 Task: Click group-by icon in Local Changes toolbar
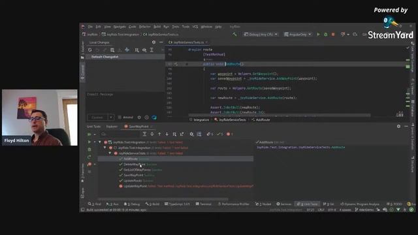click(137, 50)
